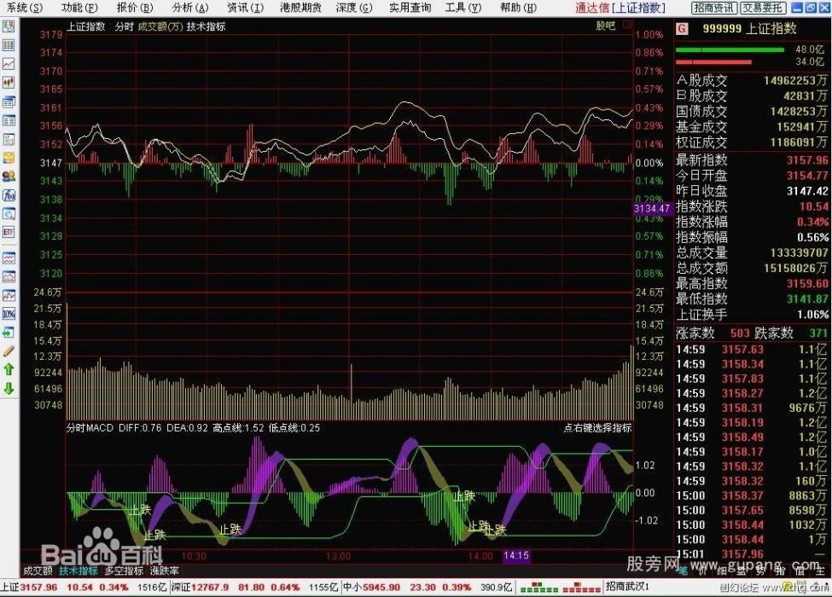
Task: Open the red line chart sidebar icon
Action: (9, 64)
